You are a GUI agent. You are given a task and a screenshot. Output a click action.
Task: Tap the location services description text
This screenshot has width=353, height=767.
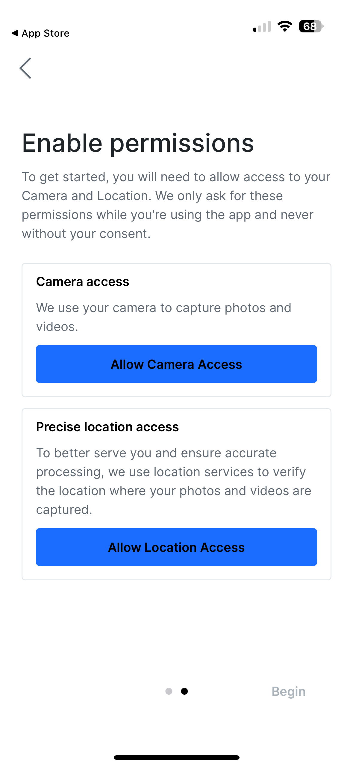click(x=174, y=481)
